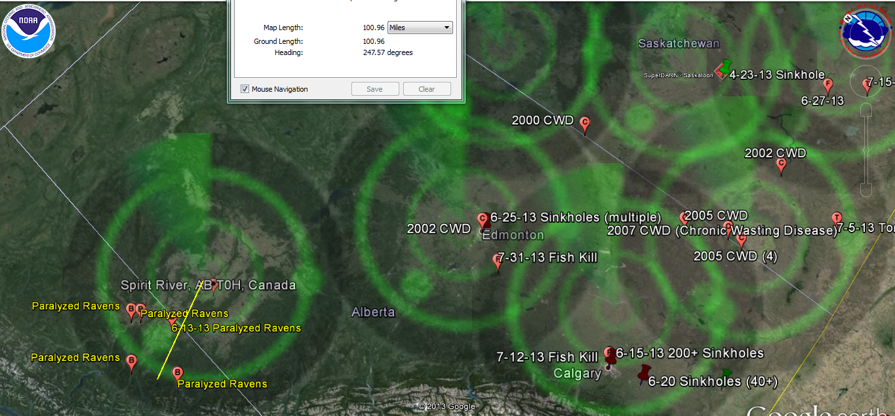Screen dimensions: 895x416
Task: Click the 7-31-13 Fish Kill pin
Action: tap(498, 261)
